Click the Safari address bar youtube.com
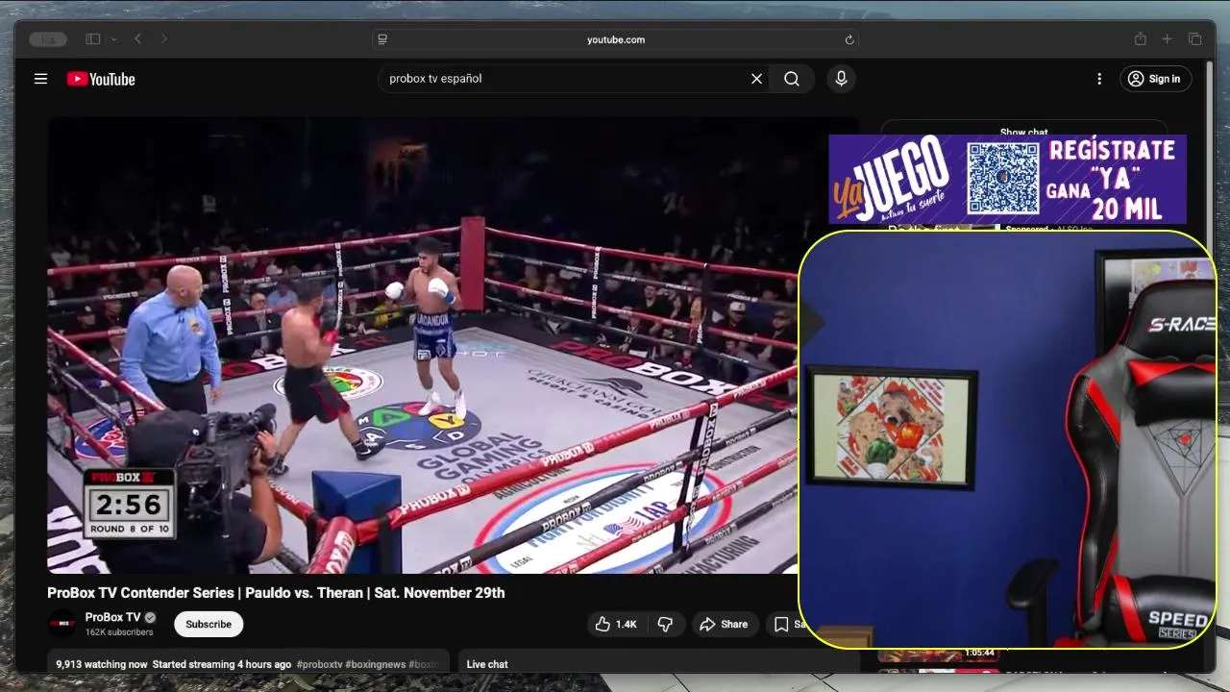Viewport: 1230px width, 692px height. pyautogui.click(x=615, y=39)
